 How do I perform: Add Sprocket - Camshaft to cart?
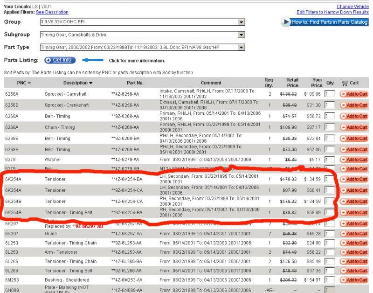pyautogui.click(x=354, y=94)
